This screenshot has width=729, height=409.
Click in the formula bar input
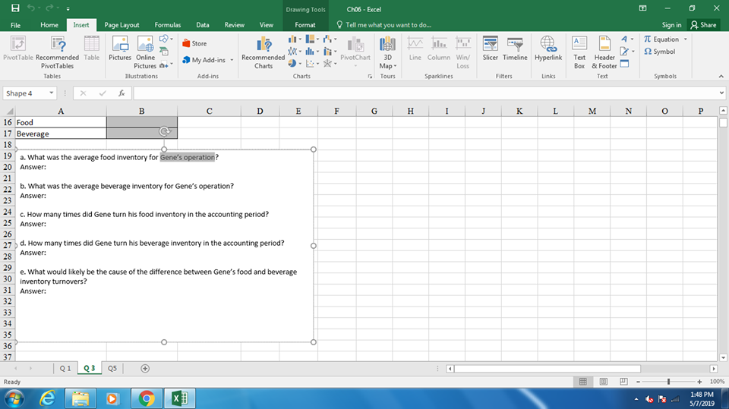pos(425,93)
